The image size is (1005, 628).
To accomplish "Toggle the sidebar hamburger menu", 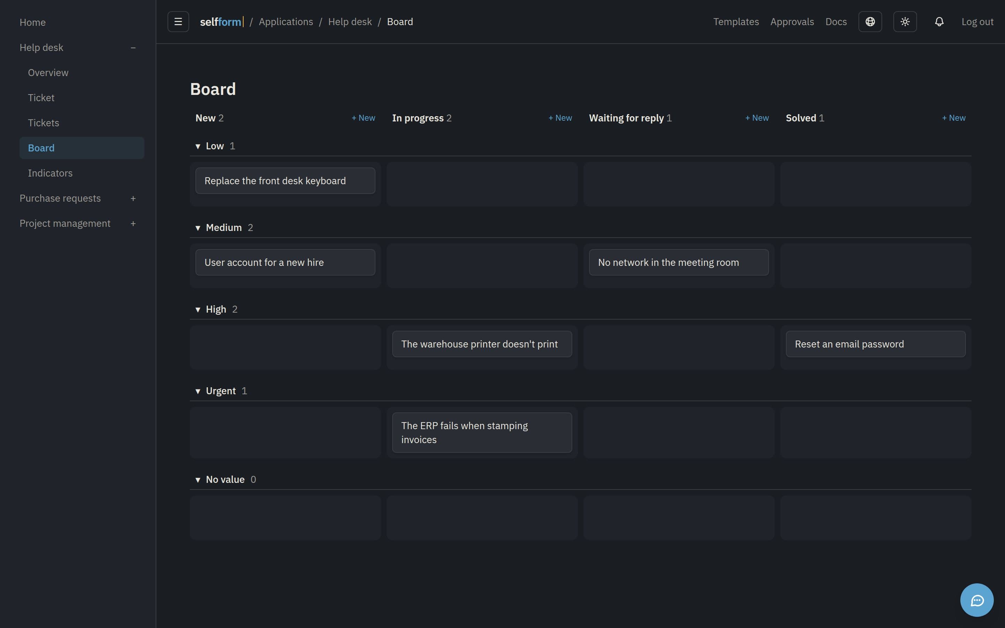I will 178,22.
